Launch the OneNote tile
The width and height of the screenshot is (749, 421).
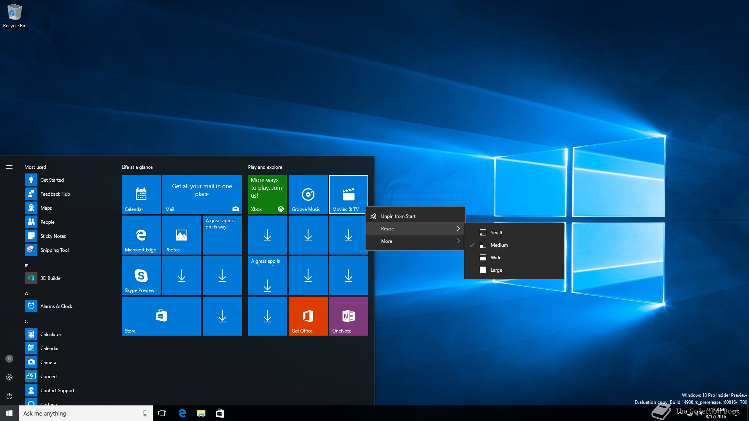click(x=349, y=316)
